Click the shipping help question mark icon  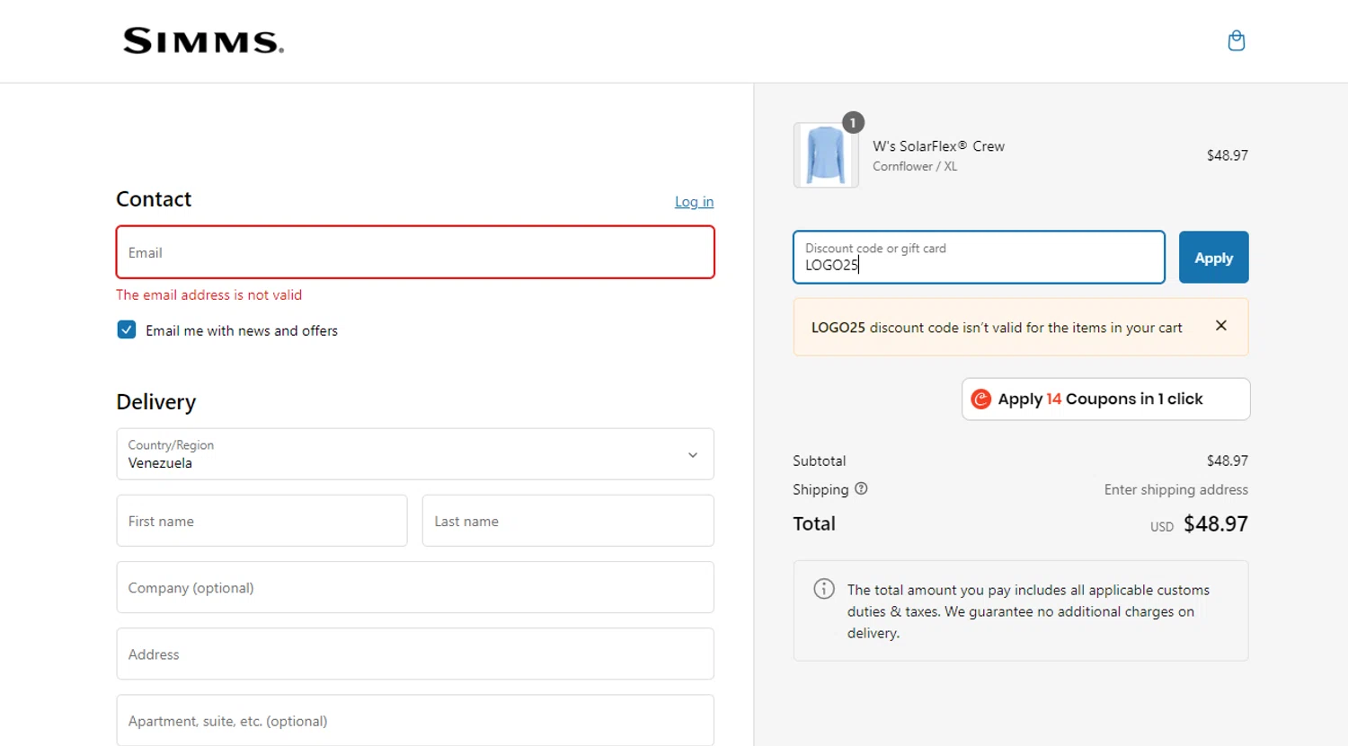point(861,489)
